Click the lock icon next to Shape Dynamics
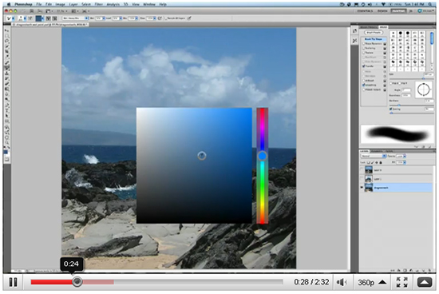Image resolution: width=439 pixels, height=294 pixels. pyautogui.click(x=385, y=44)
